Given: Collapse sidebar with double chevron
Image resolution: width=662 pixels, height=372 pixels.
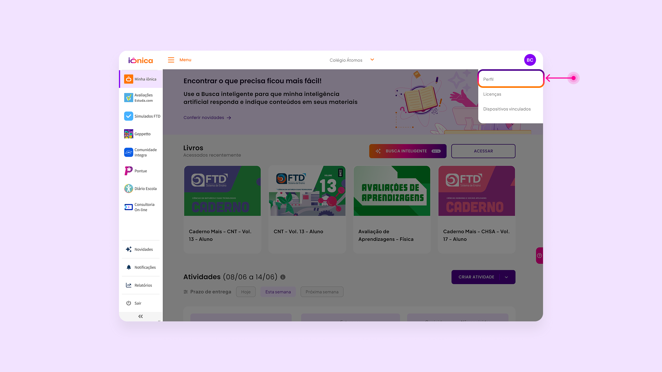Looking at the screenshot, I should pyautogui.click(x=140, y=316).
